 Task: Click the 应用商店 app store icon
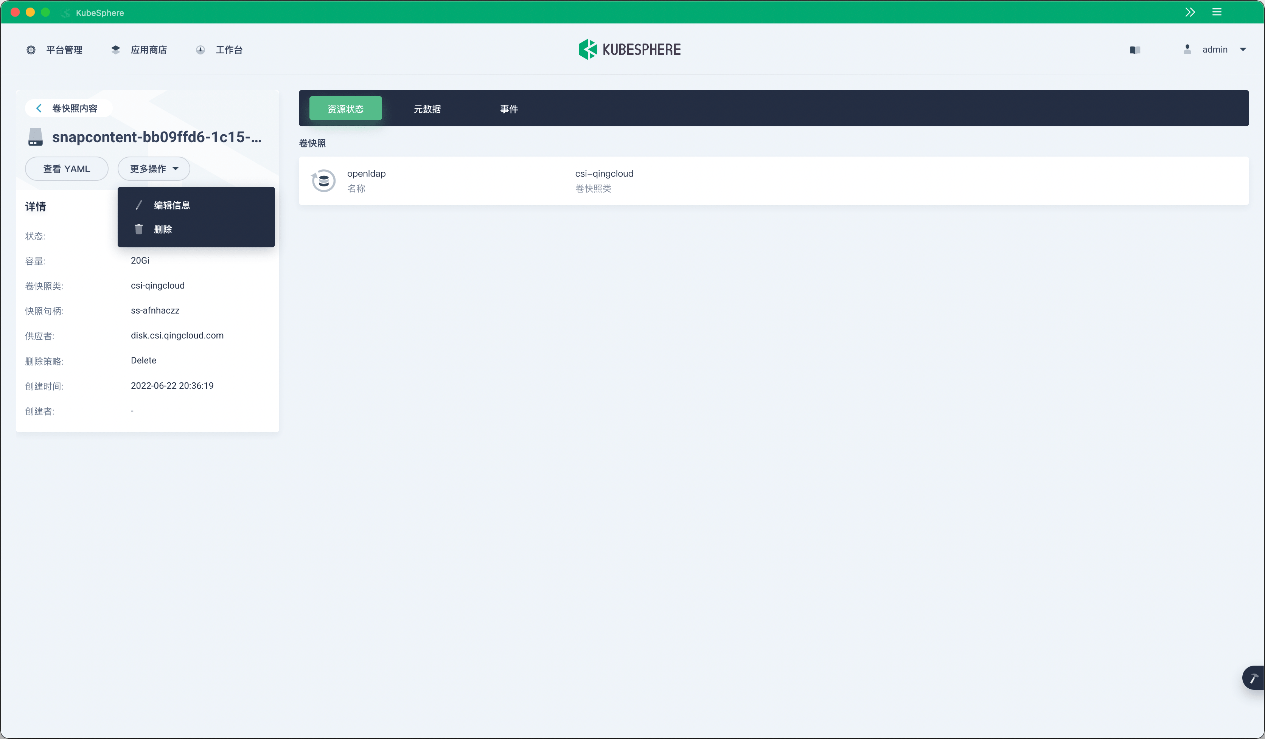115,49
